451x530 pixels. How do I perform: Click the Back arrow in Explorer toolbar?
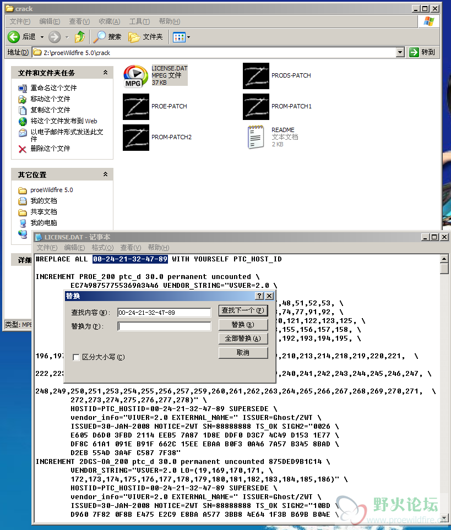[x=14, y=37]
